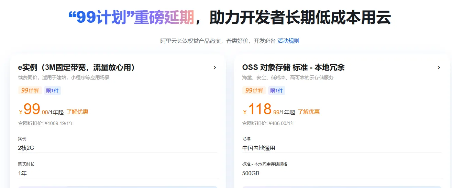Click 了解优惠 beside ¥99.00 price

(77, 112)
